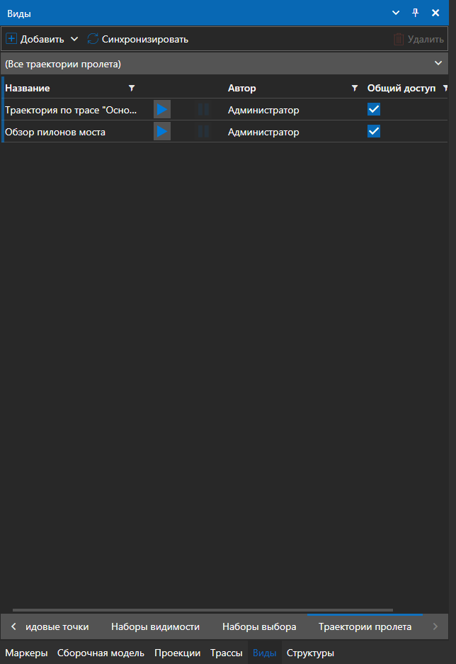Switch to the Наборы видимости tab

155,626
